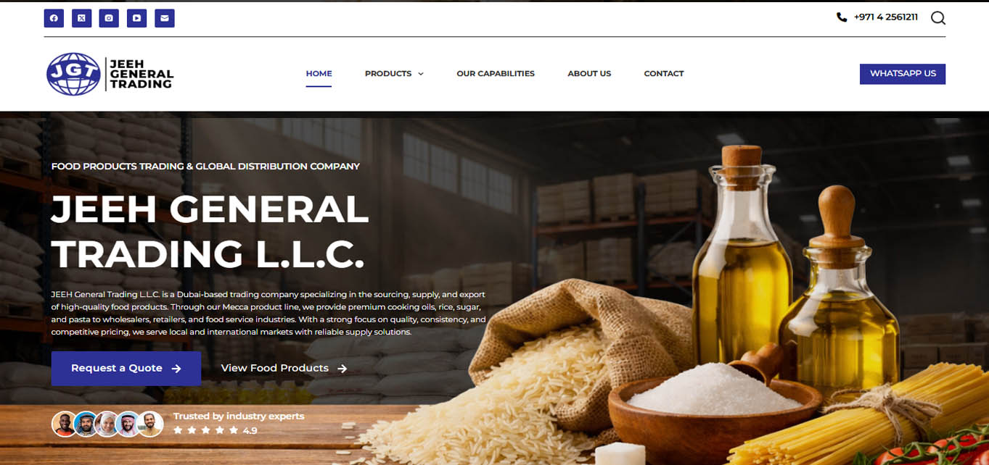Click the Request a Quote button
Image resolution: width=989 pixels, height=465 pixels.
(126, 368)
